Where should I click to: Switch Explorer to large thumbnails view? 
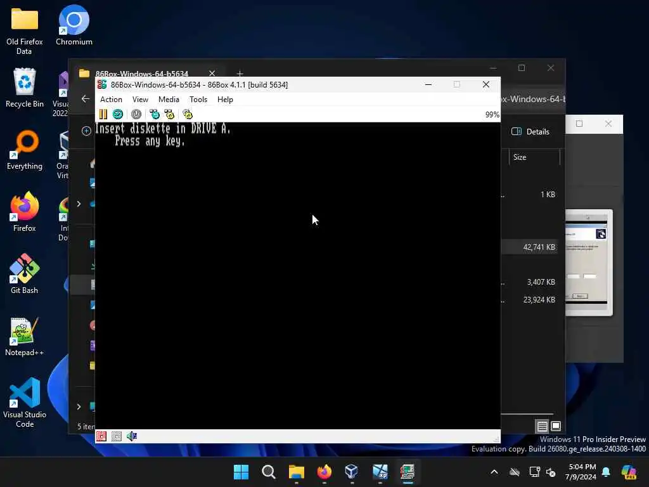click(x=556, y=426)
